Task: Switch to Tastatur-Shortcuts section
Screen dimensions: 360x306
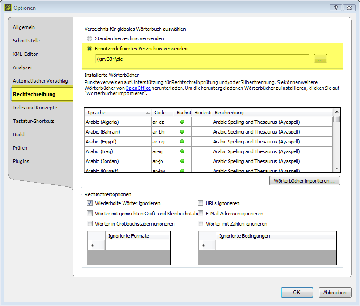Action: 34,121
